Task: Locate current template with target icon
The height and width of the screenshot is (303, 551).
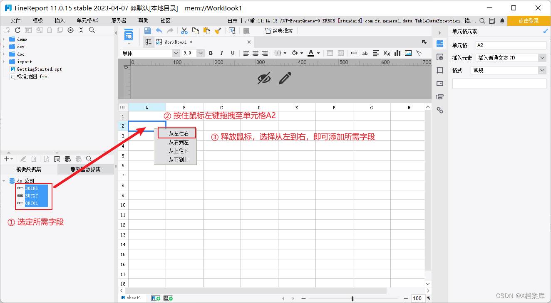Action: (70, 30)
